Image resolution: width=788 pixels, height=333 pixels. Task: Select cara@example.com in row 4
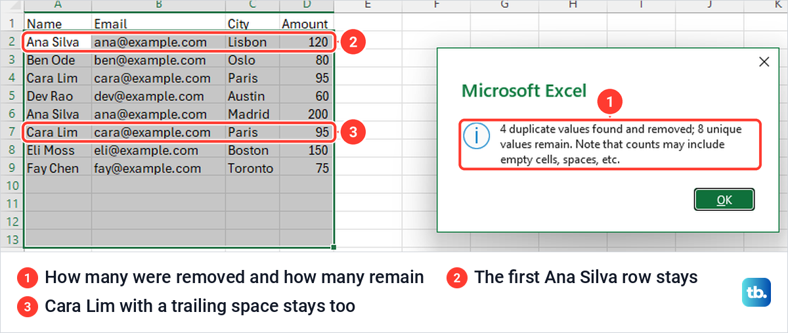tap(158, 78)
